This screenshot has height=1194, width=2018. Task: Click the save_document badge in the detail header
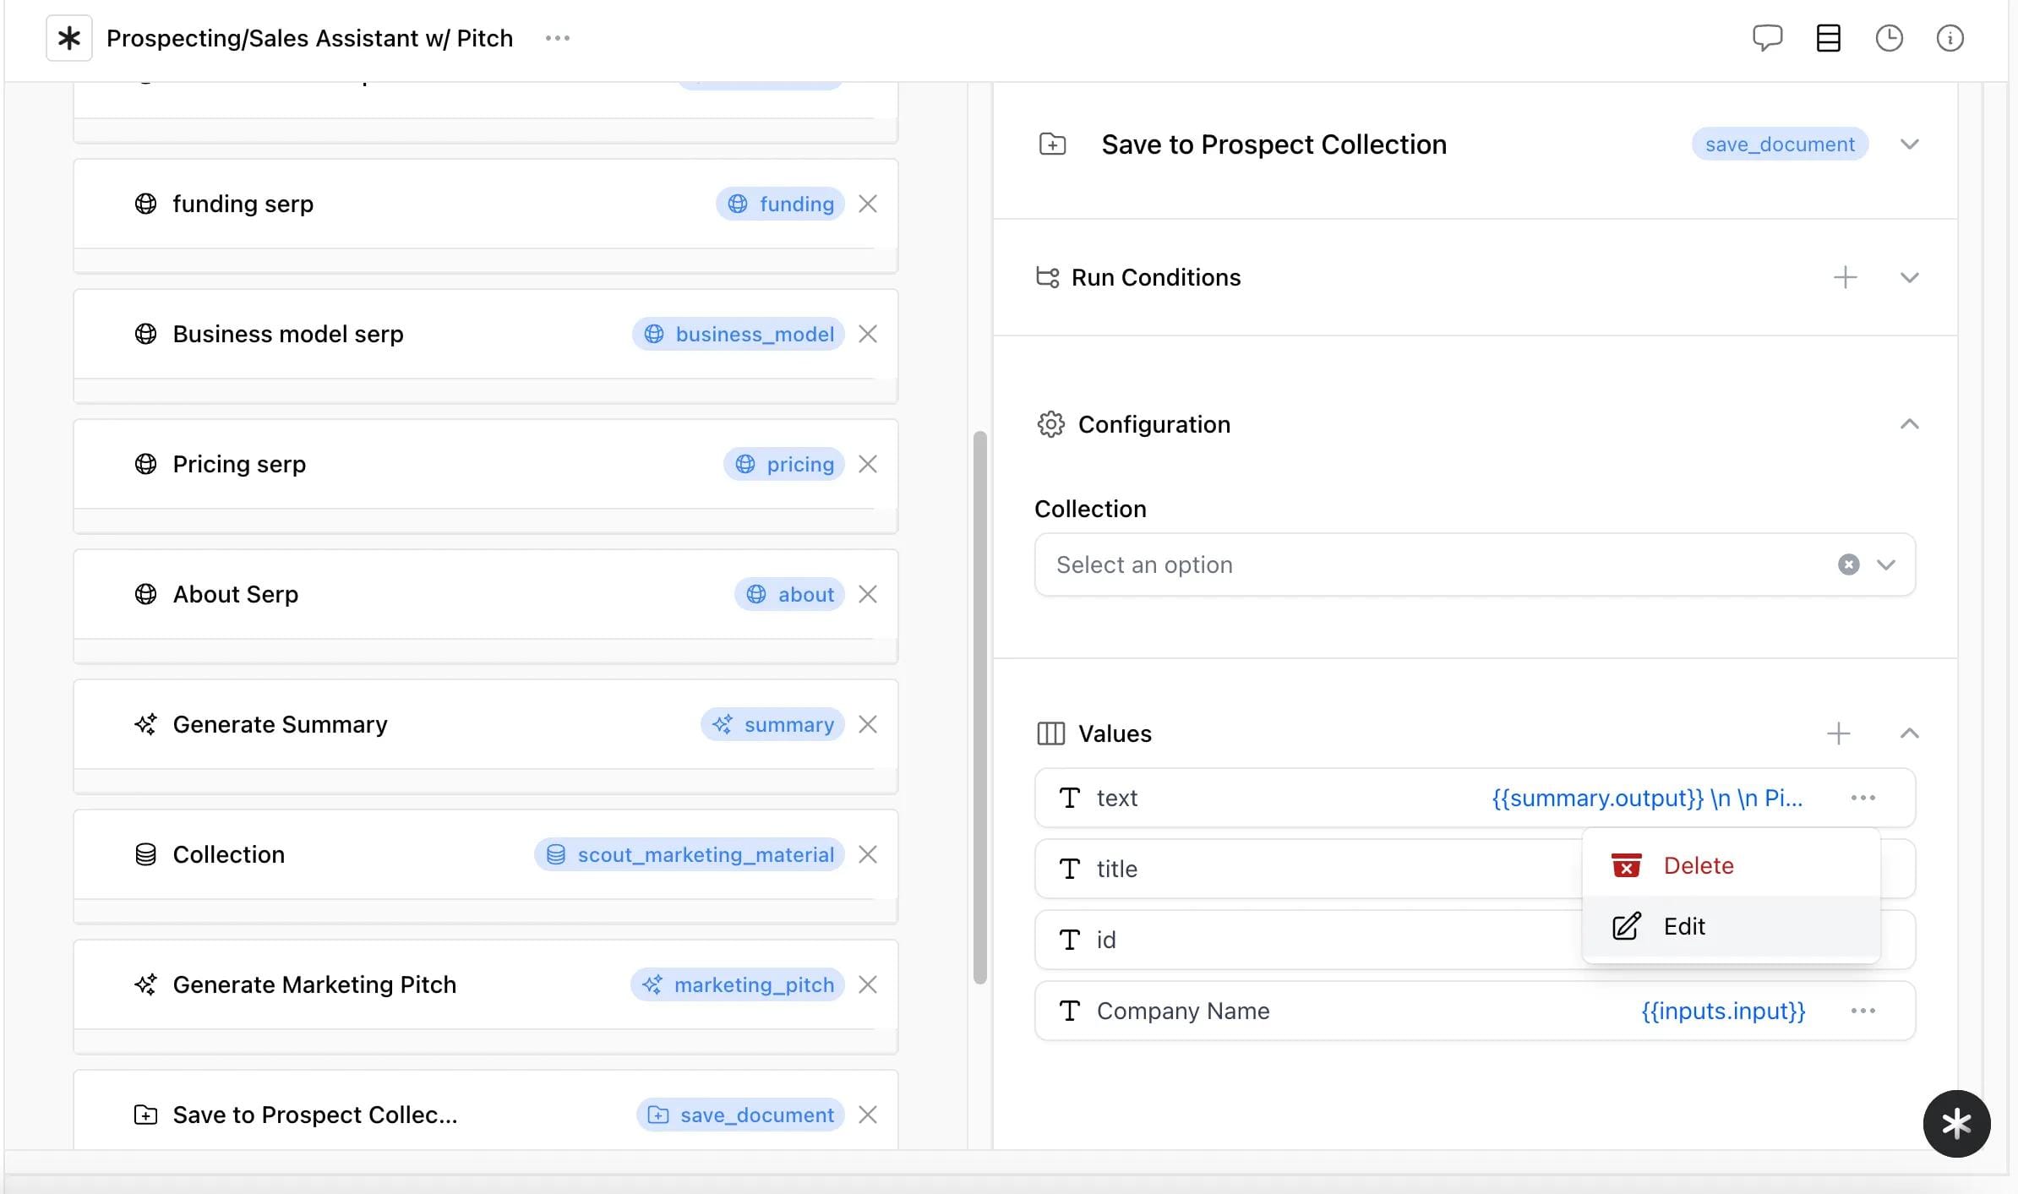(1780, 144)
